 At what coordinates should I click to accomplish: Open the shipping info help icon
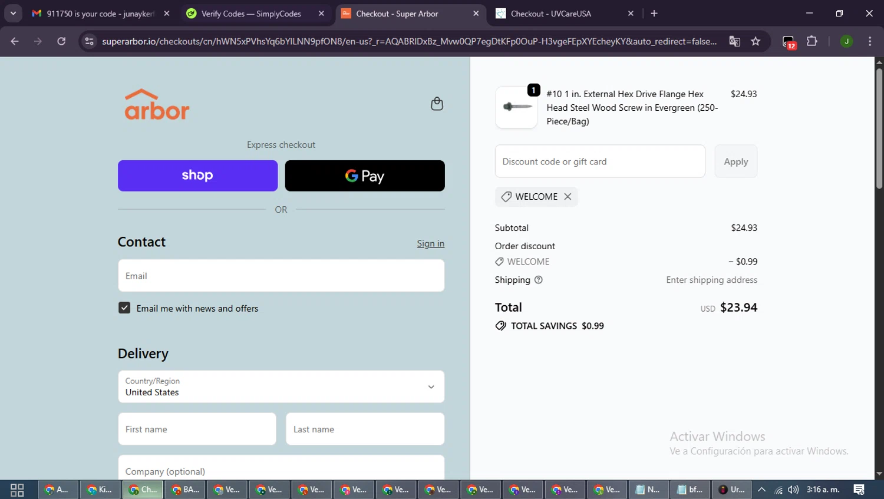point(538,280)
